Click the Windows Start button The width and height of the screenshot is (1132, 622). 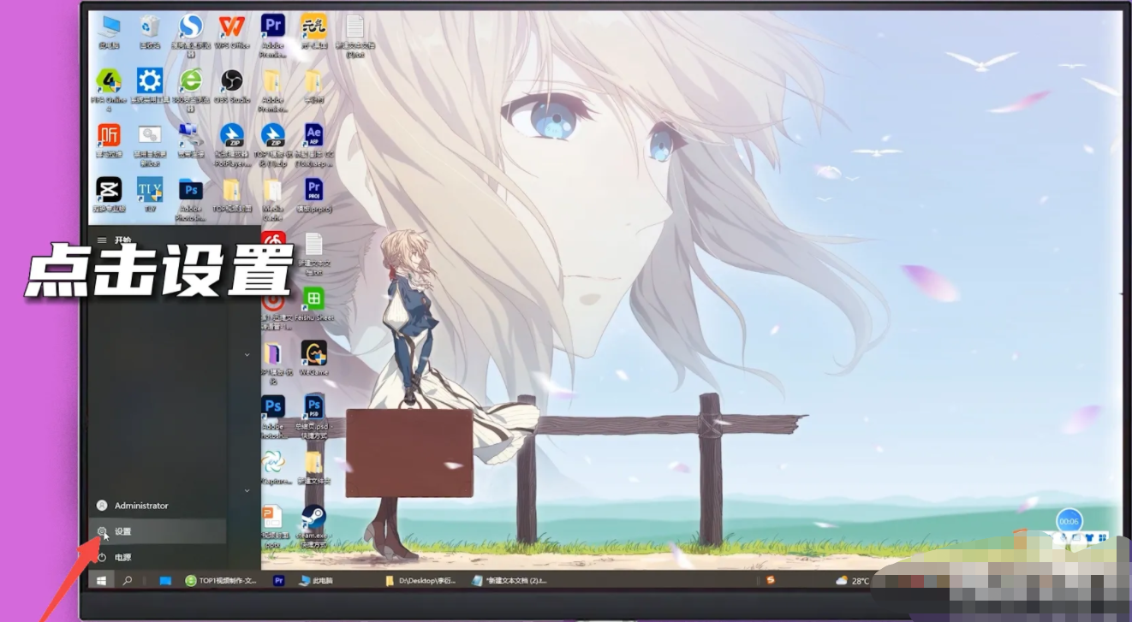[101, 580]
